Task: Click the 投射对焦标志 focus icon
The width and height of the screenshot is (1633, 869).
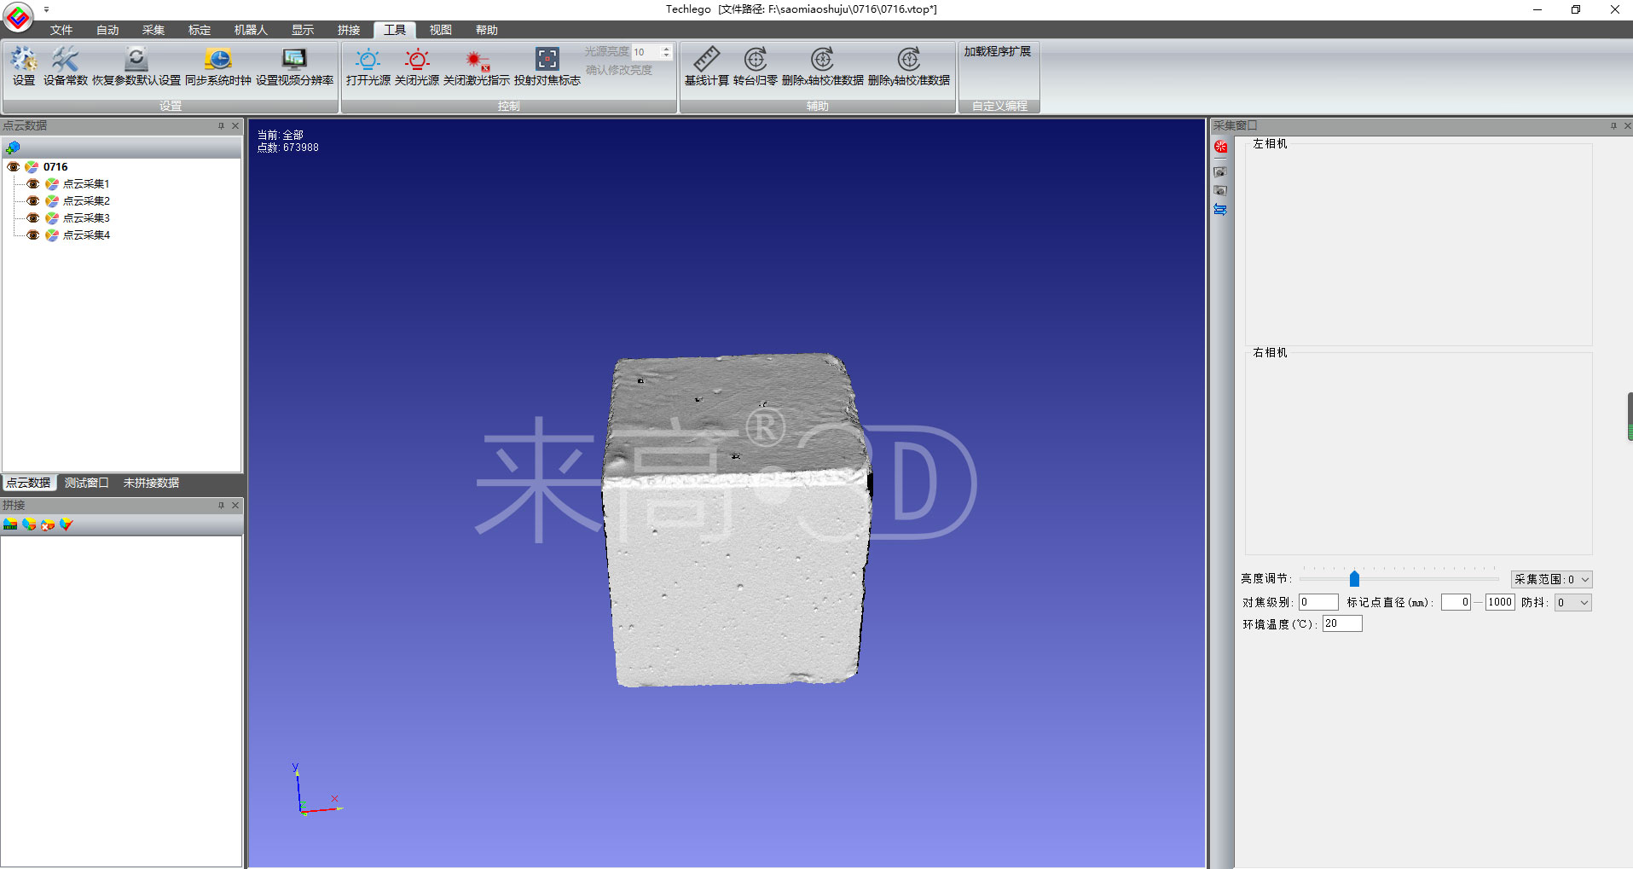Action: (547, 61)
